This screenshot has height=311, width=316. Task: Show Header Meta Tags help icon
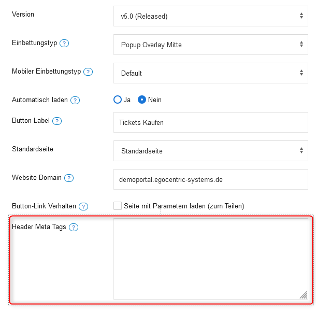(x=74, y=227)
